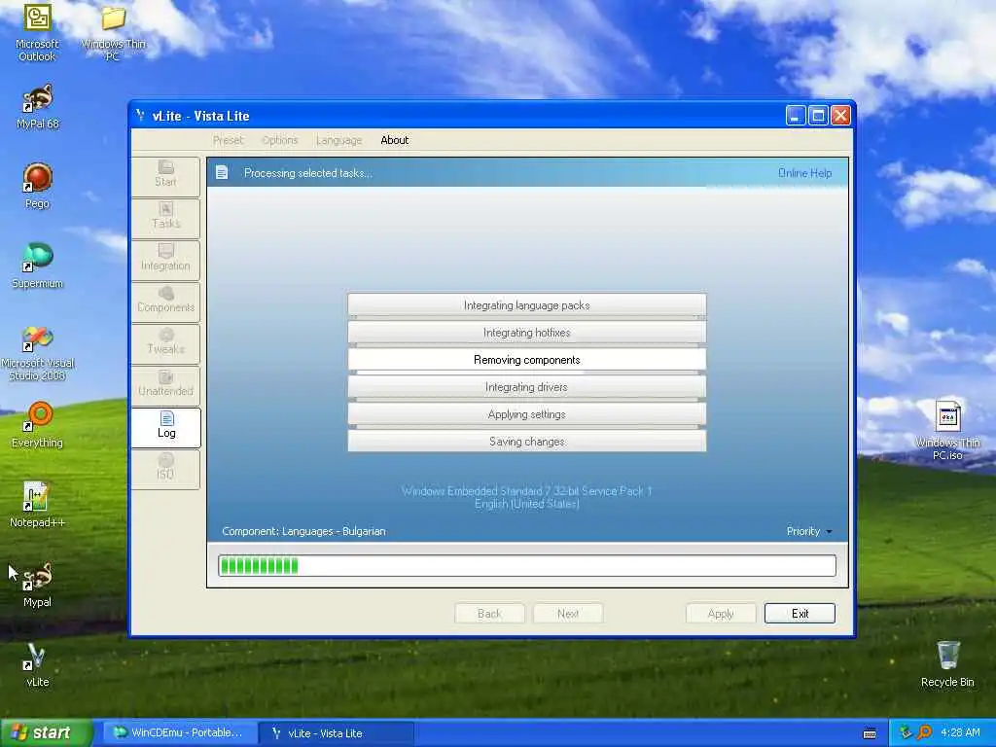Open the Language menu
996x747 pixels.
[338, 140]
